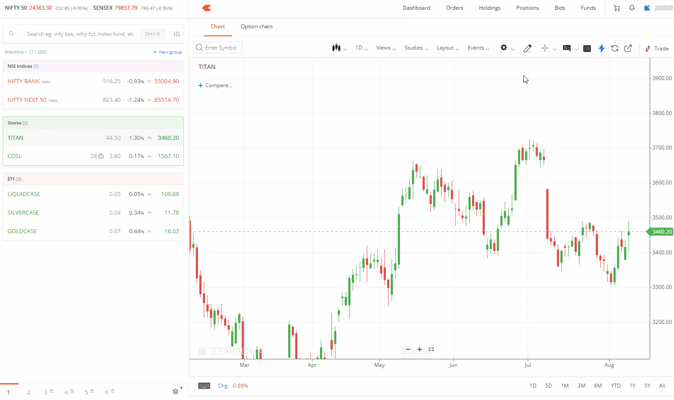This screenshot has height=400, width=674.
Task: Refresh the chart with reload icon
Action: point(615,48)
